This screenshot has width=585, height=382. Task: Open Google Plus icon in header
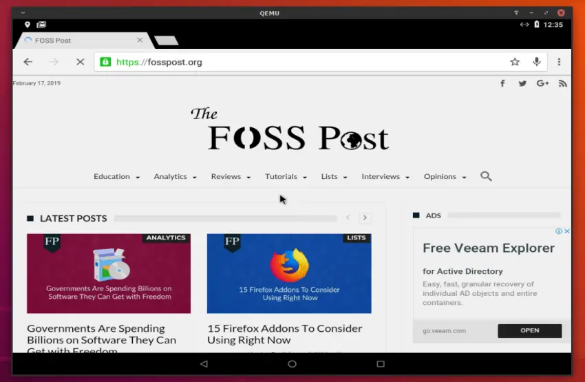[x=542, y=83]
